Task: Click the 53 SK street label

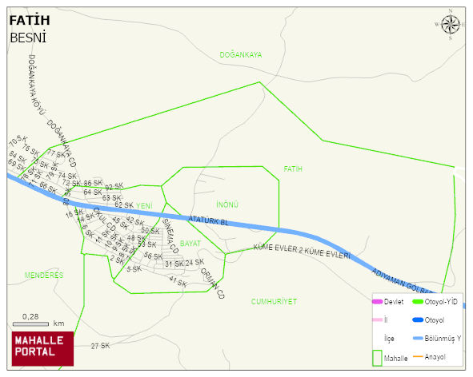Action: (147, 244)
